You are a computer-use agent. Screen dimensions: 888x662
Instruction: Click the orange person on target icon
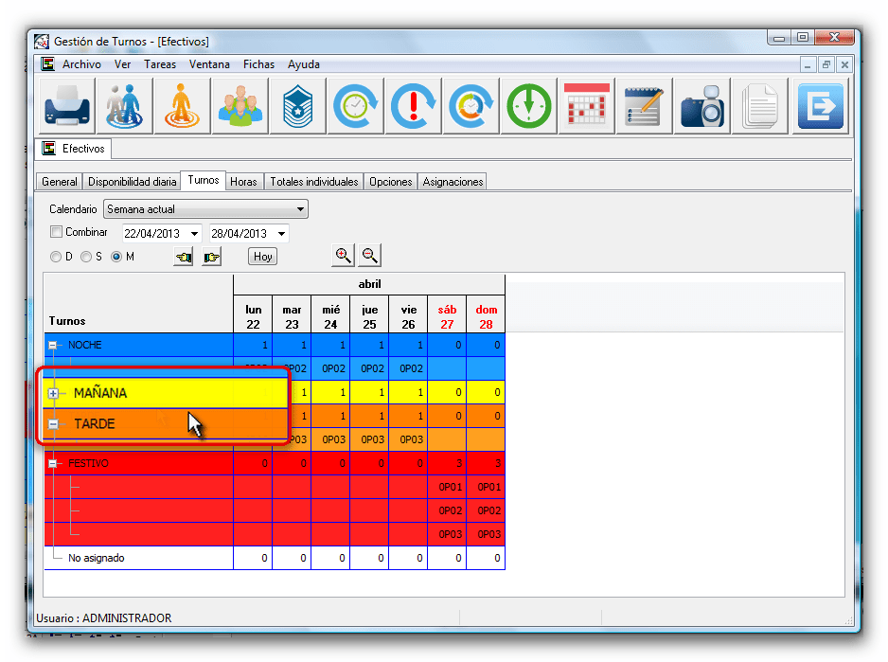click(x=183, y=106)
